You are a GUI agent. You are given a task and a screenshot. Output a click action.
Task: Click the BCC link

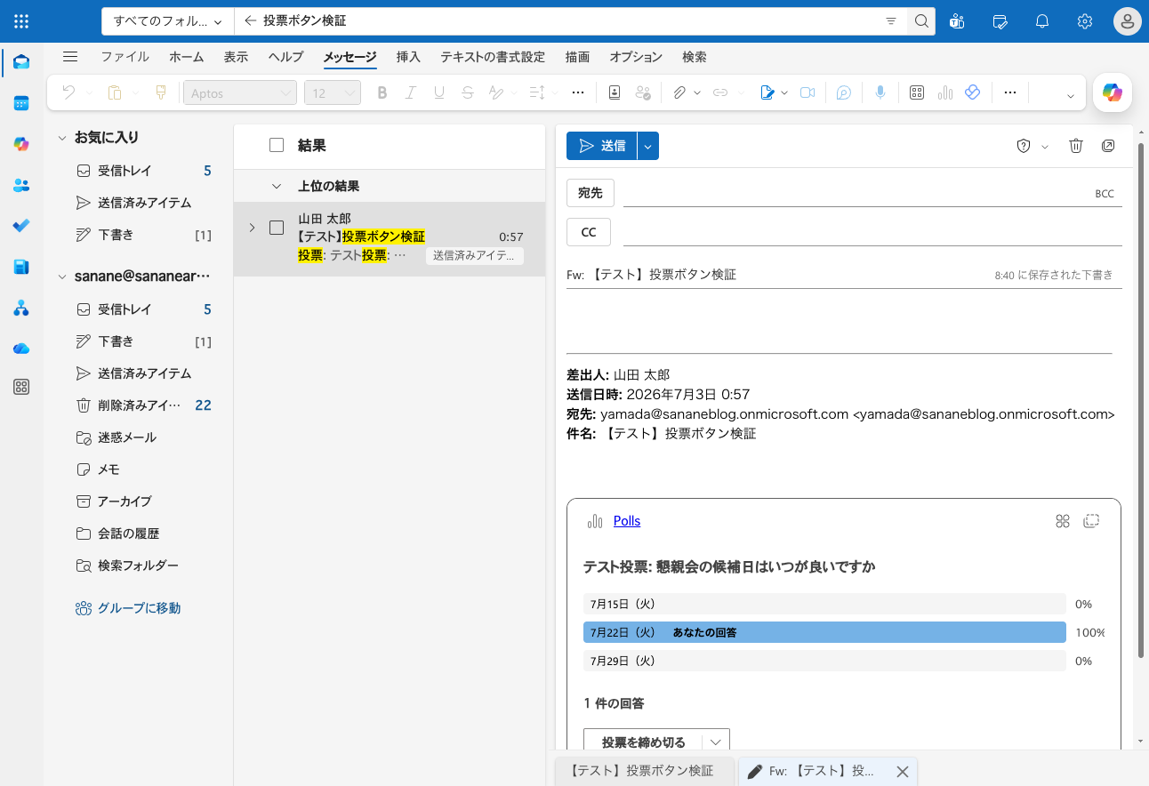1105,194
